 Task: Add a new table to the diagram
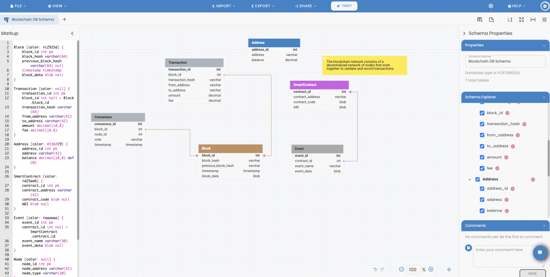pyautogui.click(x=480, y=20)
